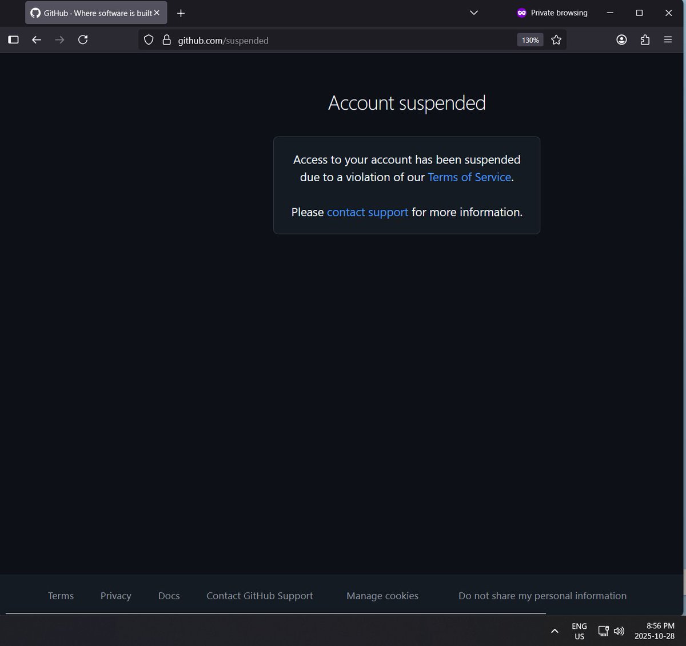Follow the contact support link

(368, 212)
